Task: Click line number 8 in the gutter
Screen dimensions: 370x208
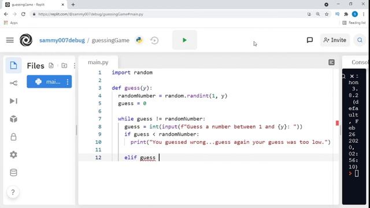Action: tap(100, 127)
